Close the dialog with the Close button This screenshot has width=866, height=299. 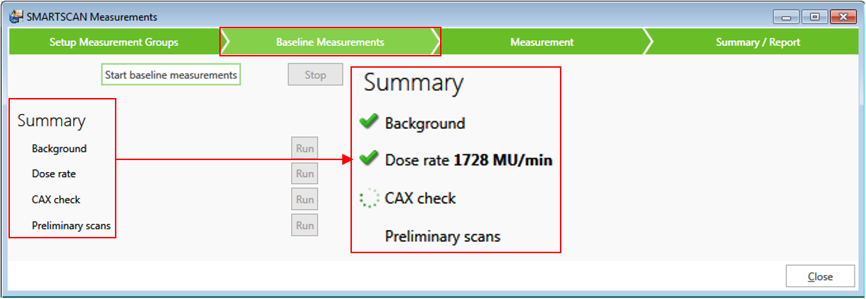point(820,276)
